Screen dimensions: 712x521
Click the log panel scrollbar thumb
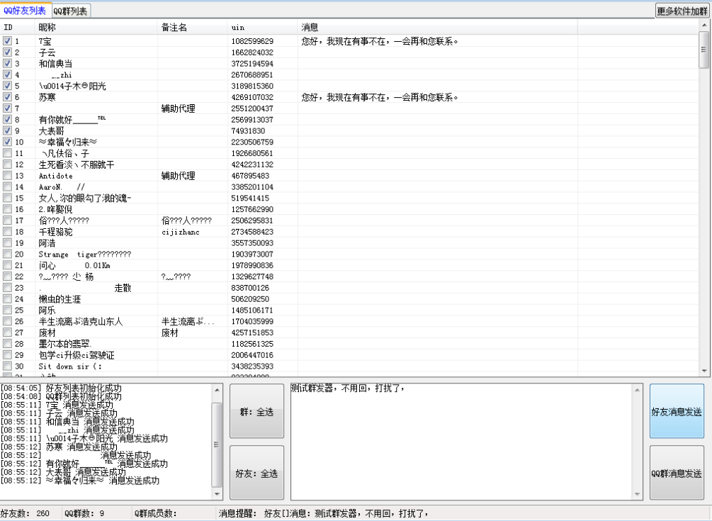217,444
